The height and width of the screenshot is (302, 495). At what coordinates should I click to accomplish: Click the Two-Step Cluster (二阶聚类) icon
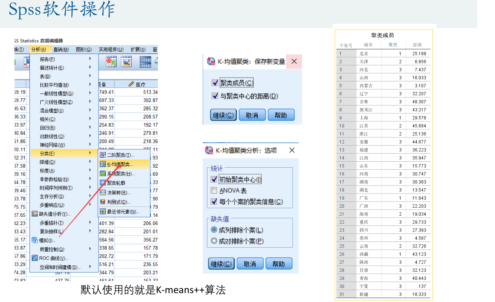(103, 155)
